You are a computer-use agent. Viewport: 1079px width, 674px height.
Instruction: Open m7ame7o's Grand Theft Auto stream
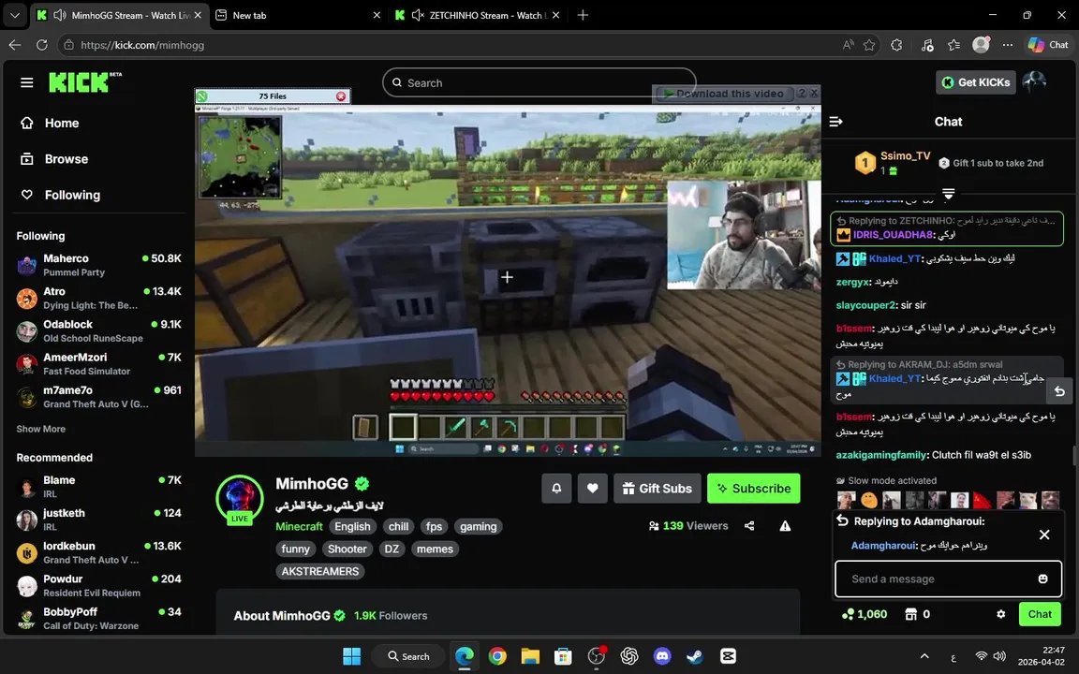(x=99, y=397)
